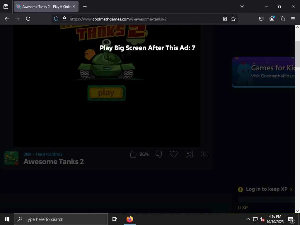Open the Games for Kids Coolmath4Kids banner

click(263, 72)
